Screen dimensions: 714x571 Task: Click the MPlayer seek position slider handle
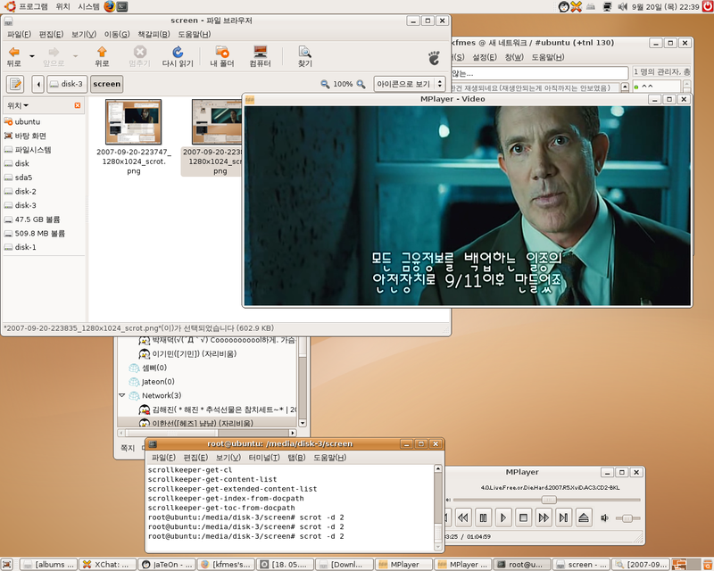[549, 500]
